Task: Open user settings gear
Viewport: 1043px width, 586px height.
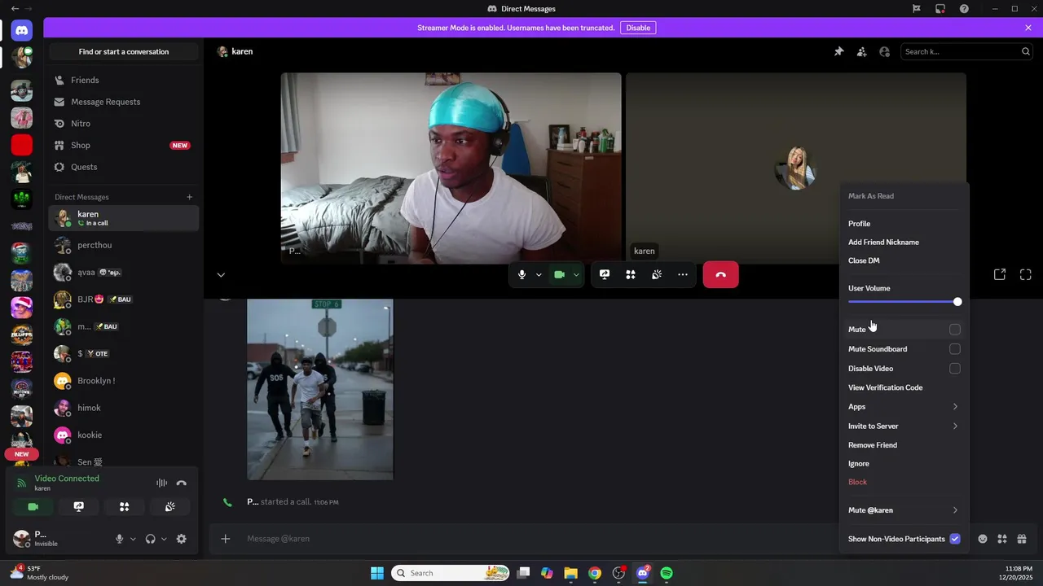Action: [182, 539]
